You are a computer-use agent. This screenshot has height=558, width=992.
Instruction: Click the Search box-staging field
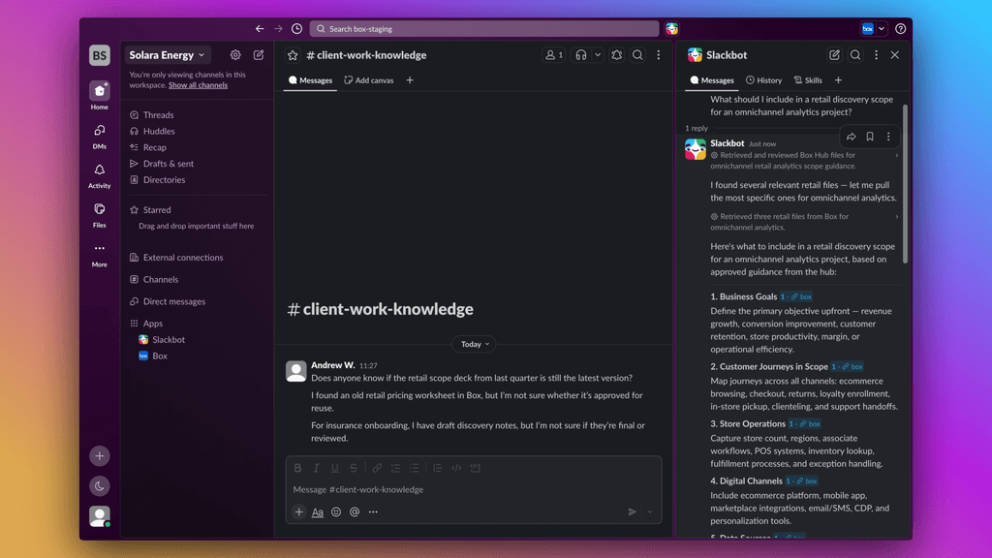pyautogui.click(x=484, y=28)
